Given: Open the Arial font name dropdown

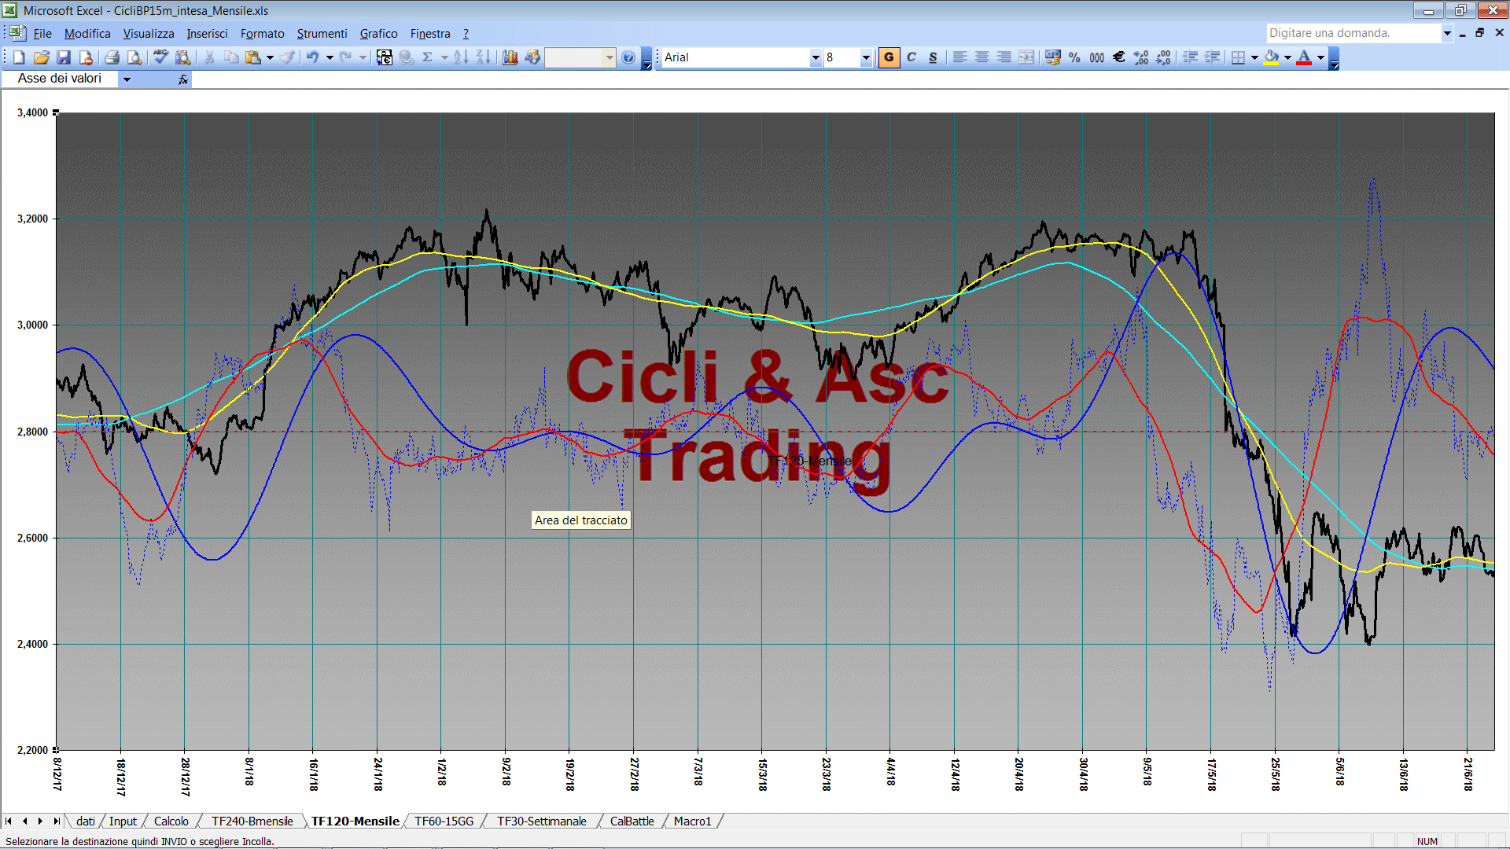Looking at the screenshot, I should 816,57.
